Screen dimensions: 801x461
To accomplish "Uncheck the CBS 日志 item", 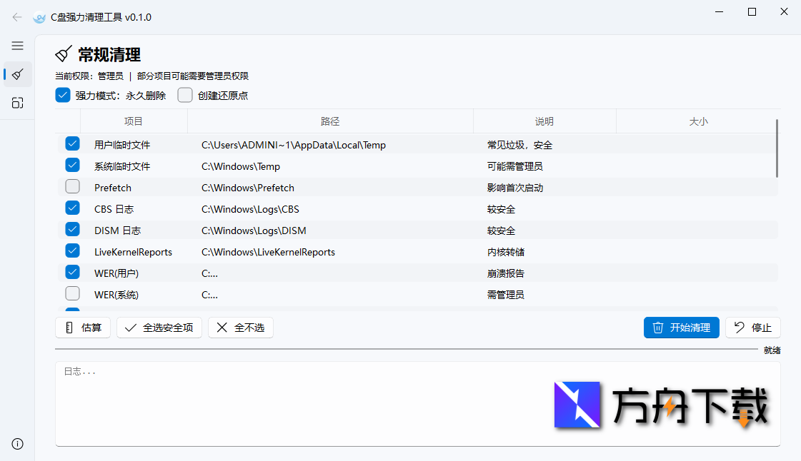I will tap(72, 208).
